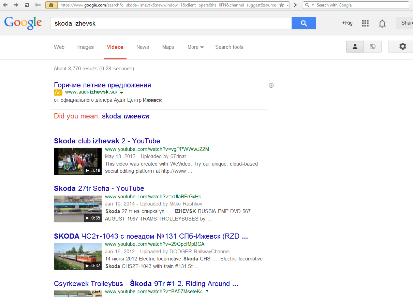Click the security padlock badge in address bar
413x298 pixels.
[51, 5]
